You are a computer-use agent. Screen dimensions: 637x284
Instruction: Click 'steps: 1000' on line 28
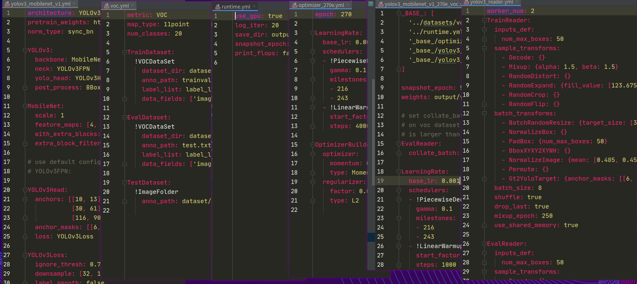click(x=436, y=265)
